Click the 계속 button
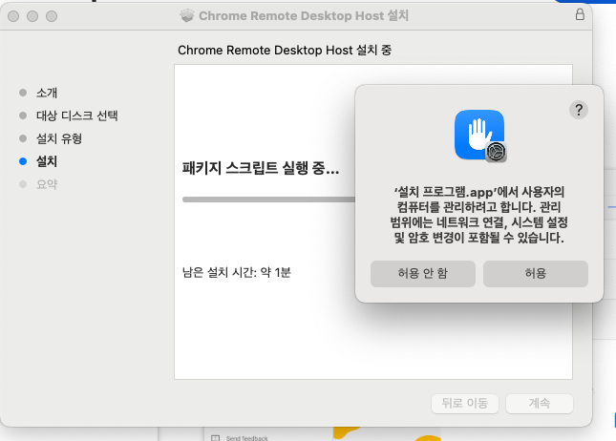 tap(539, 404)
